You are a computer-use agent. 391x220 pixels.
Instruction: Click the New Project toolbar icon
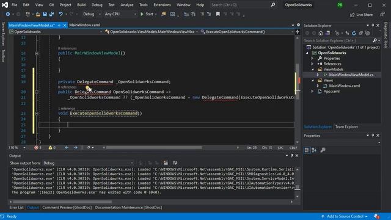coord(27,14)
